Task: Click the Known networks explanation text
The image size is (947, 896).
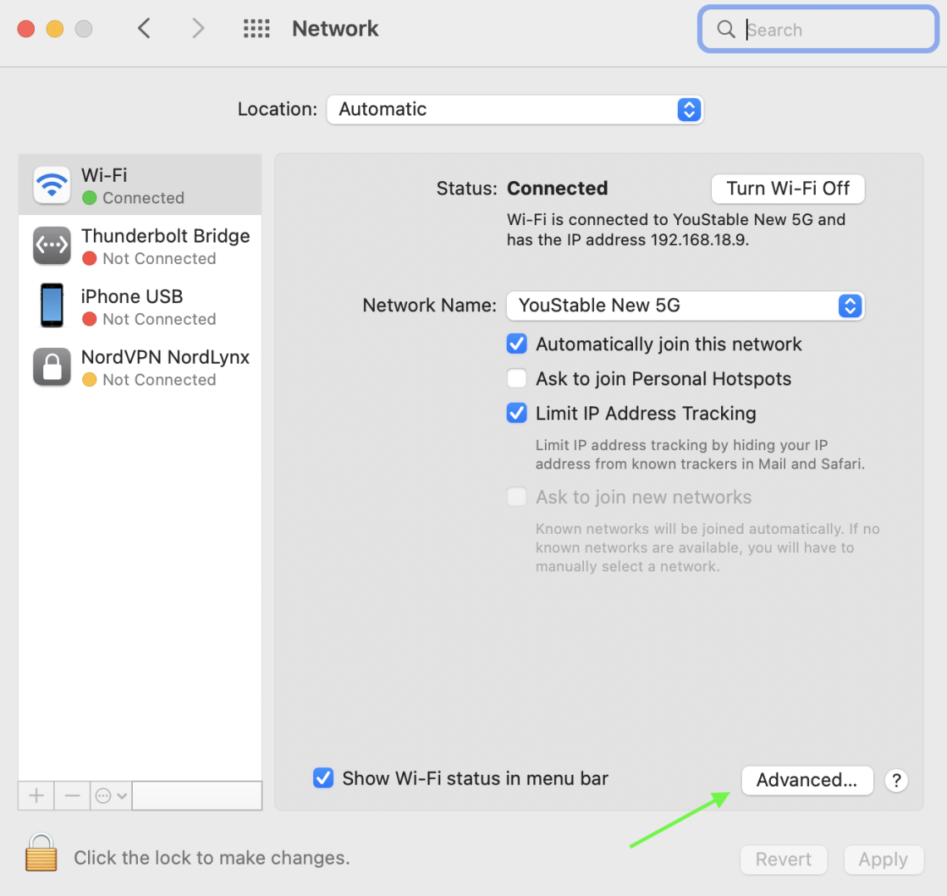Action: tap(707, 547)
